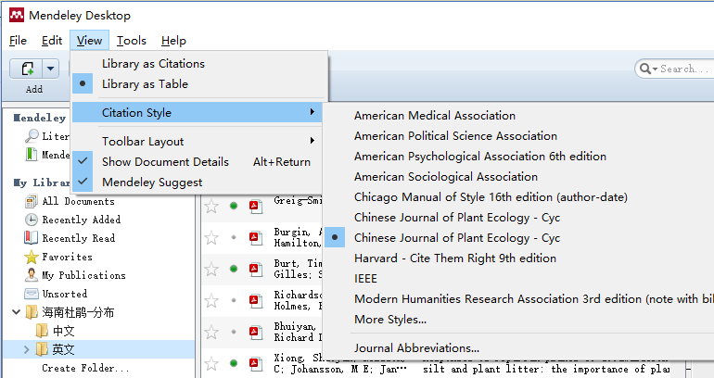Toggle read status dot for Greig-Smi row

(x=234, y=206)
